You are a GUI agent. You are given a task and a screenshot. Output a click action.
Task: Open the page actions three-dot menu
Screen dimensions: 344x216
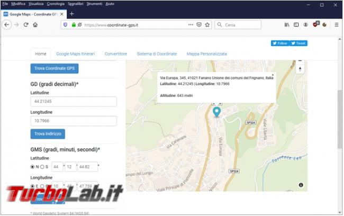(191, 24)
